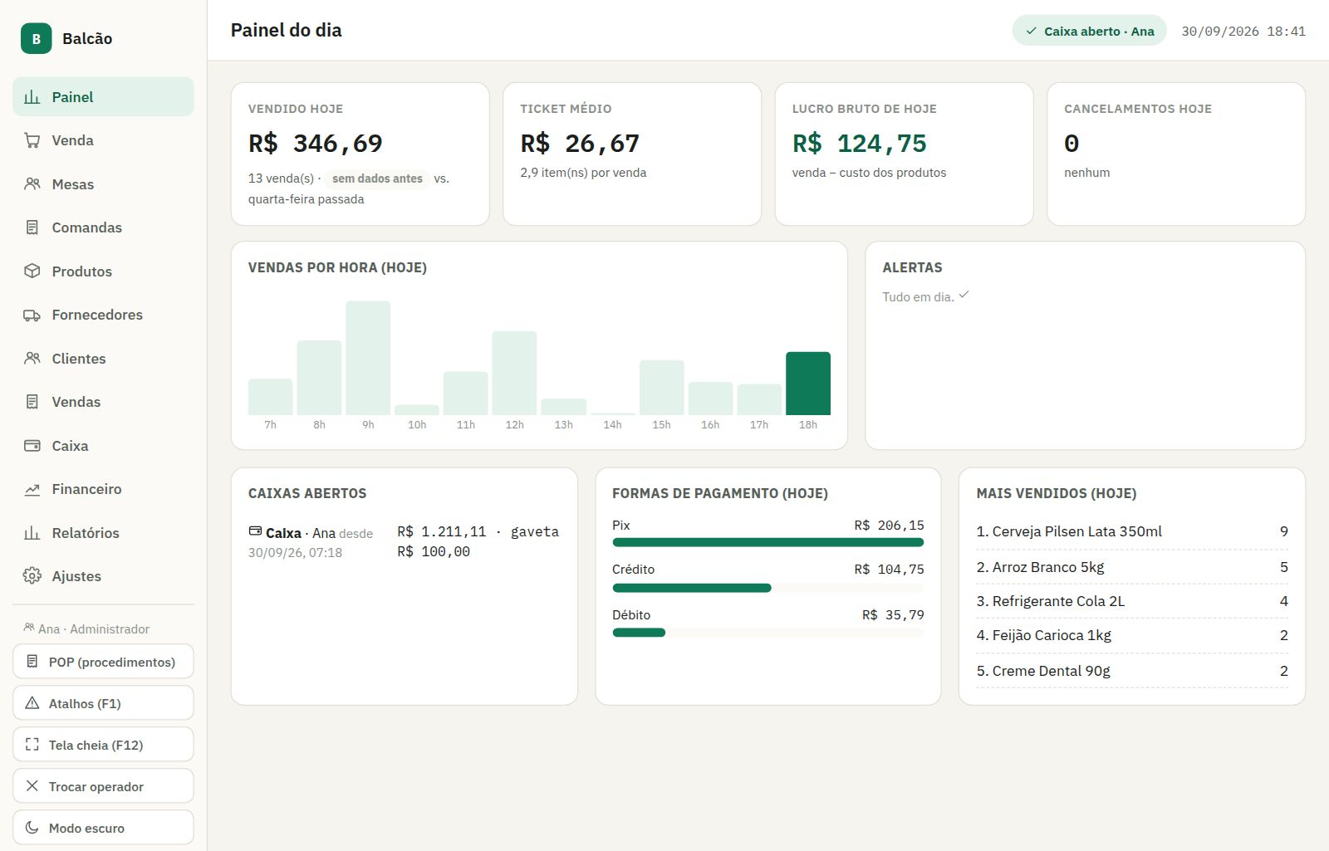Click the Débito payment progress bar
The height and width of the screenshot is (851, 1329).
[x=767, y=633]
